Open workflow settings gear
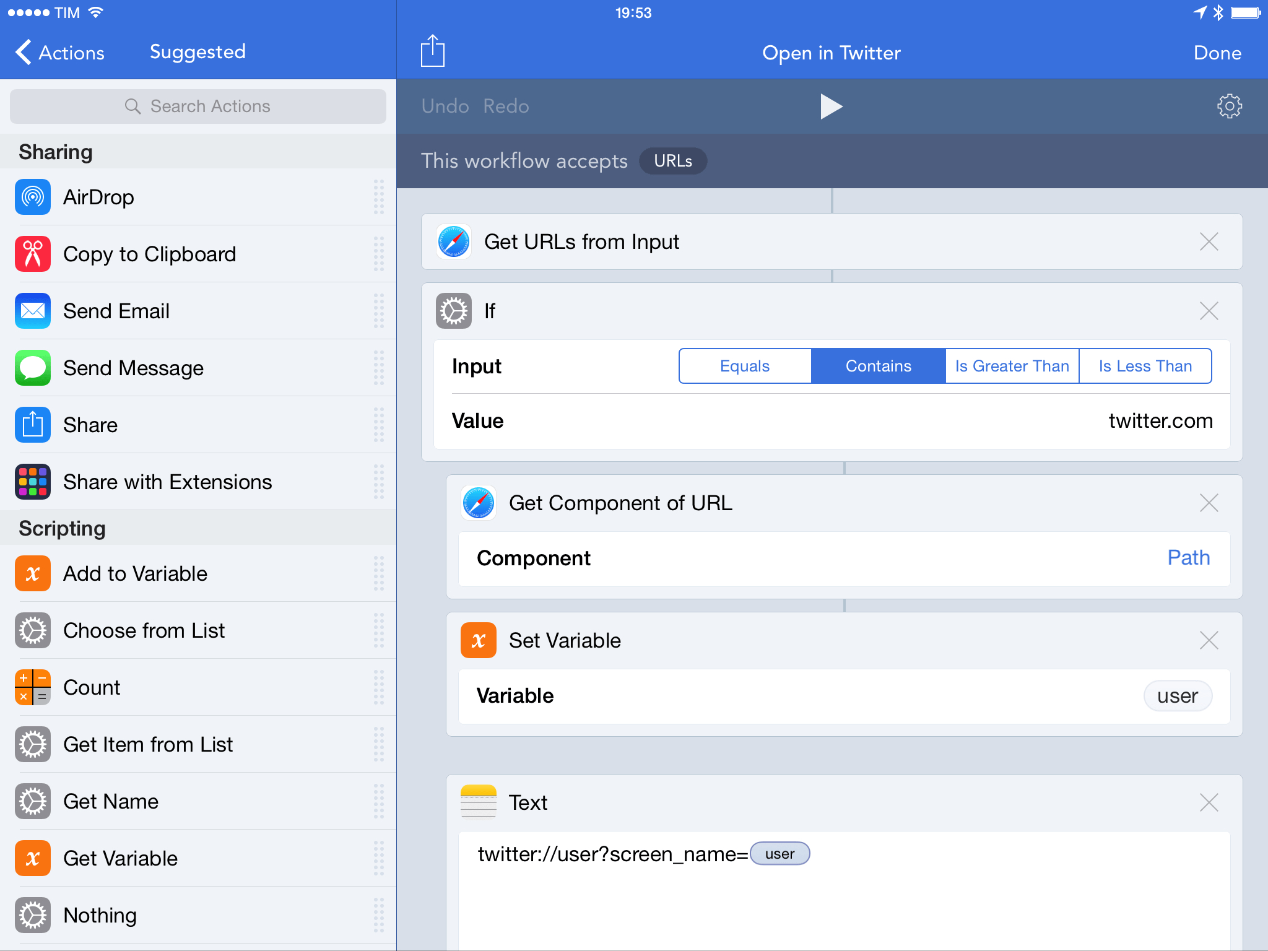Screen dimensions: 1268x951 point(1229,106)
